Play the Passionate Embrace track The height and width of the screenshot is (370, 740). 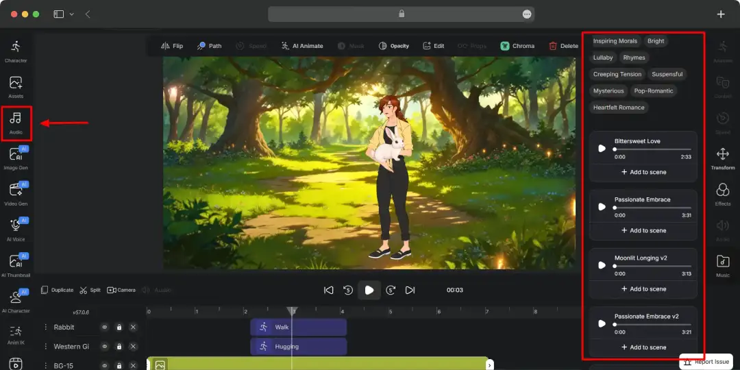602,207
